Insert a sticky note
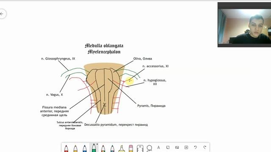The image size is (271, 152). click(x=168, y=147)
